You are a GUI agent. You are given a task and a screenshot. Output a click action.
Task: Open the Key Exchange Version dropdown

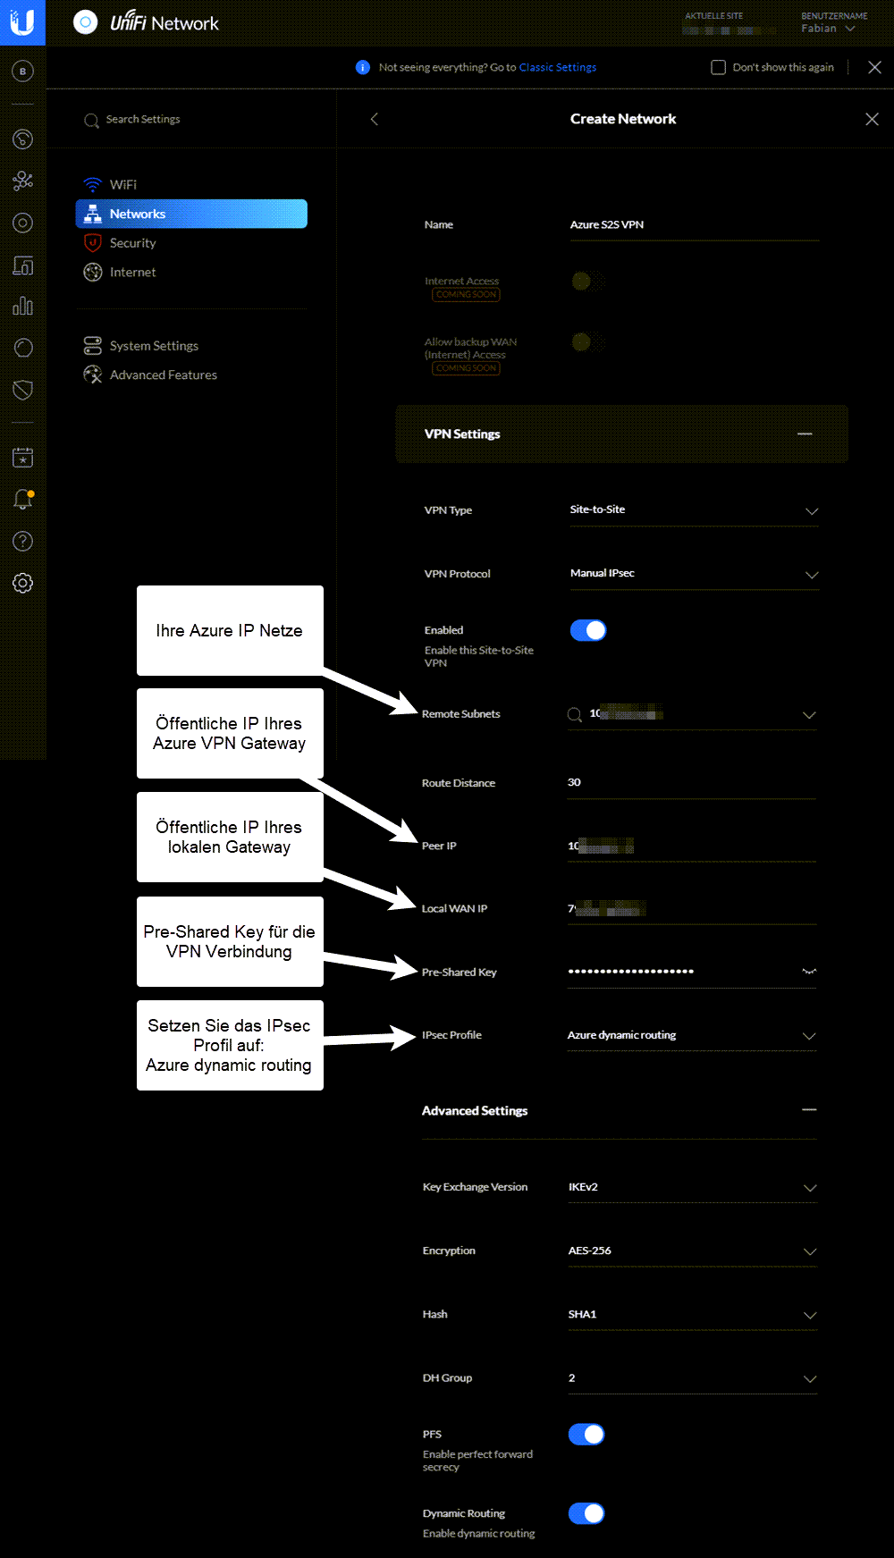[x=693, y=1188]
